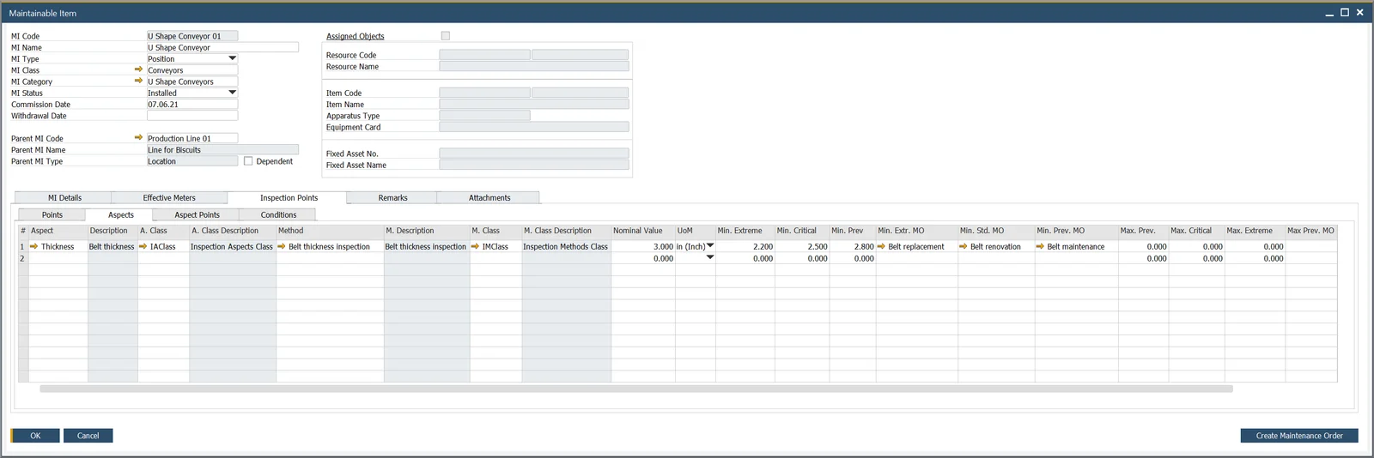Click the Commission Date field
Image resolution: width=1374 pixels, height=458 pixels.
(192, 104)
